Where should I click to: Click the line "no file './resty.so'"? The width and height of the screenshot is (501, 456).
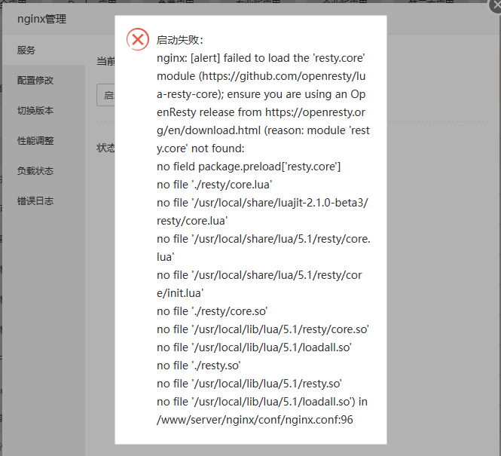pyautogui.click(x=198, y=366)
